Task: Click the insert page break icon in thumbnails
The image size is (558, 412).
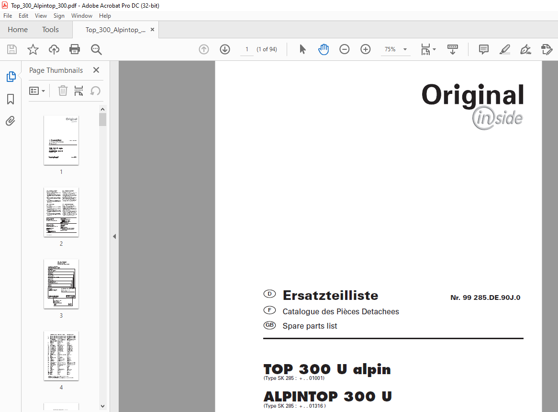Action: [x=78, y=91]
